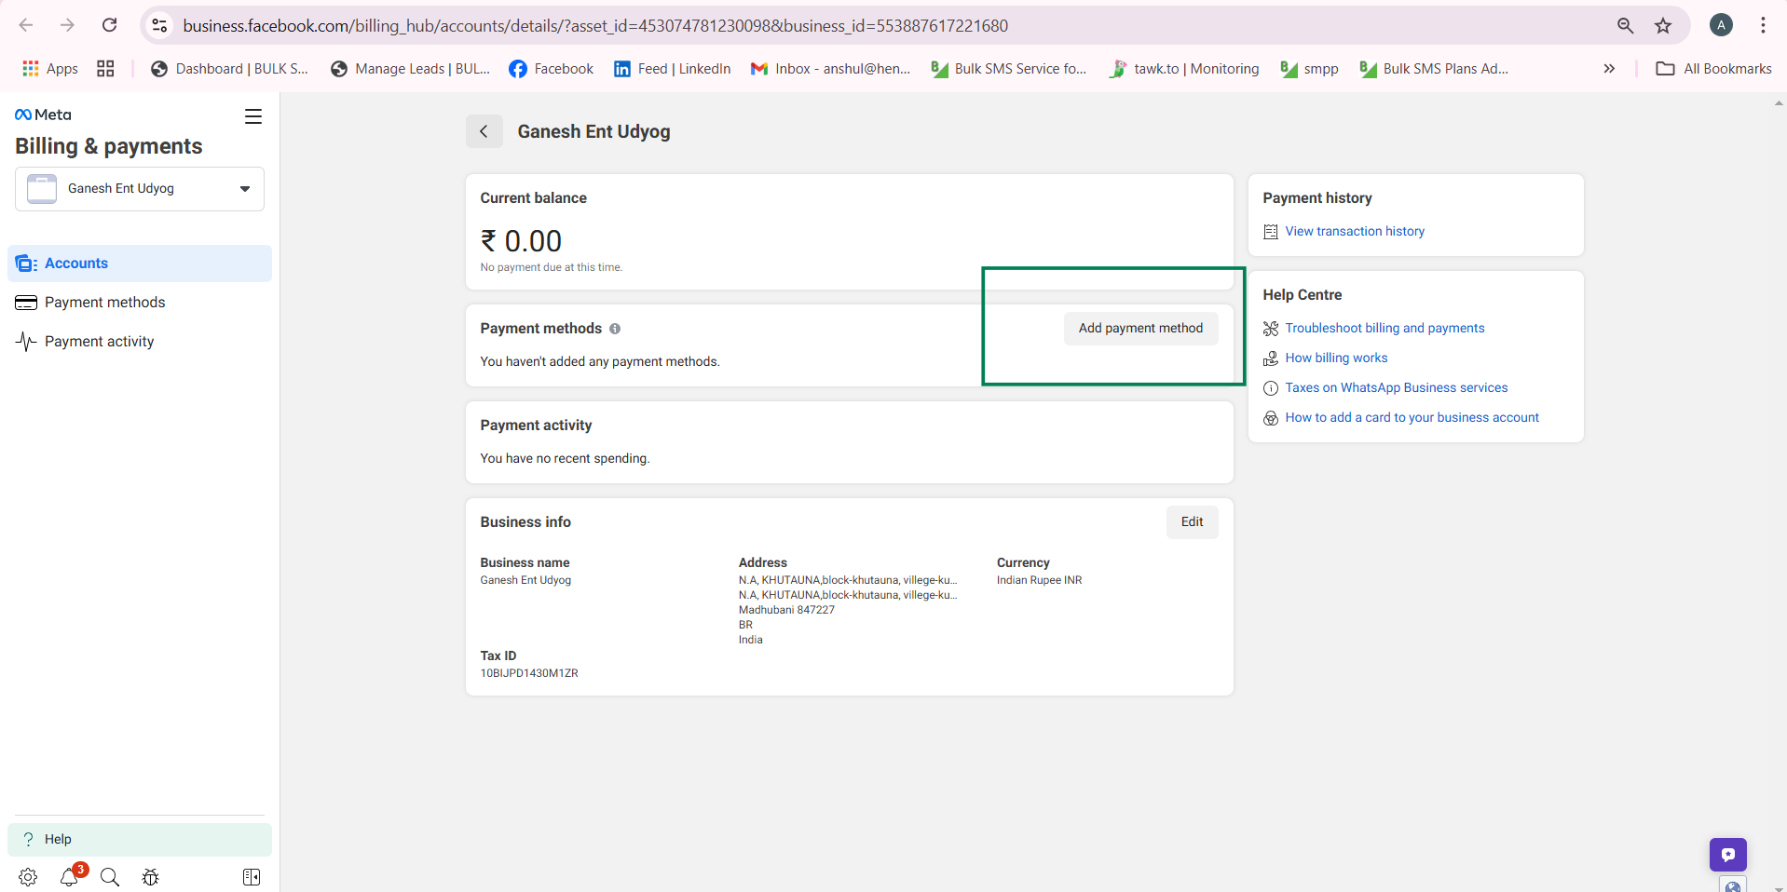The width and height of the screenshot is (1787, 892).
Task: Select Accounts in the sidebar
Action: (x=140, y=264)
